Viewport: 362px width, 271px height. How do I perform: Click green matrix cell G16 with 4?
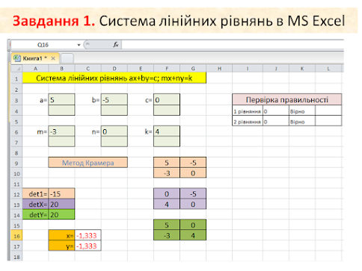click(193, 235)
